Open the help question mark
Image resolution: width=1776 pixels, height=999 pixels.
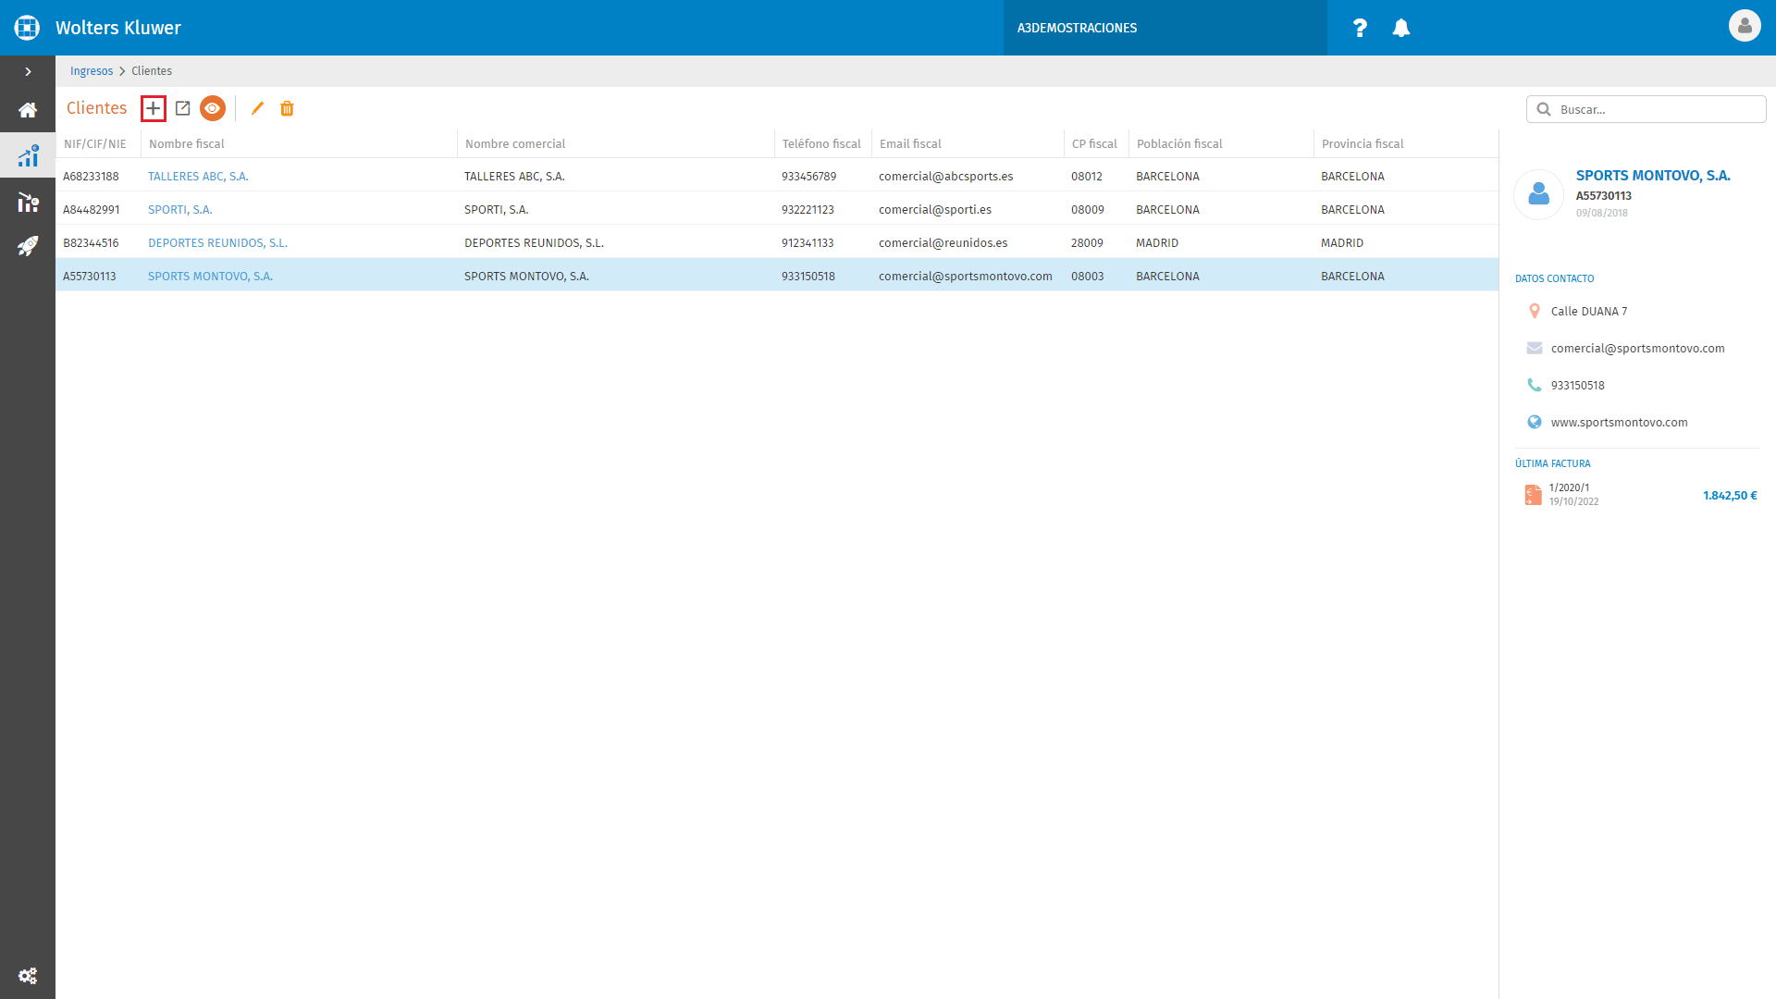pos(1360,28)
